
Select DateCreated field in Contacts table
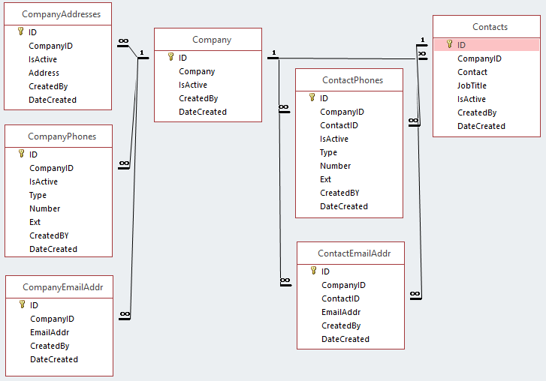[x=481, y=126]
